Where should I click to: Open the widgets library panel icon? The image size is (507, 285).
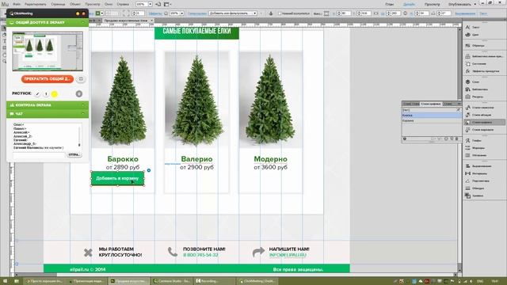point(467,56)
